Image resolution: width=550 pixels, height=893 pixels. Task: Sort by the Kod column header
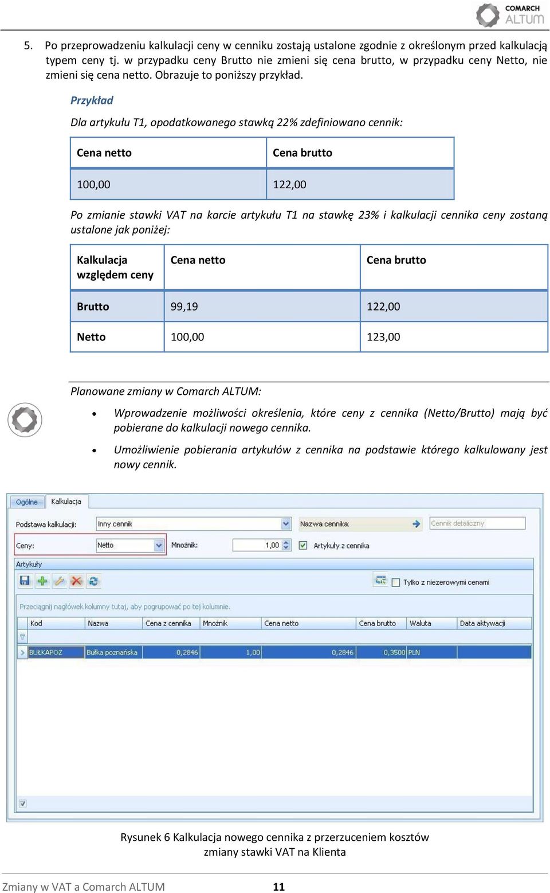click(56, 623)
